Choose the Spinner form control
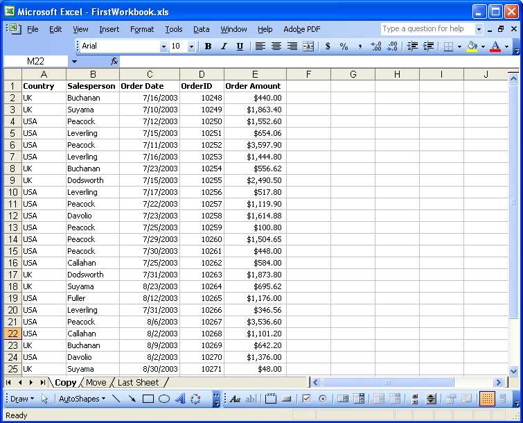 pos(431,399)
